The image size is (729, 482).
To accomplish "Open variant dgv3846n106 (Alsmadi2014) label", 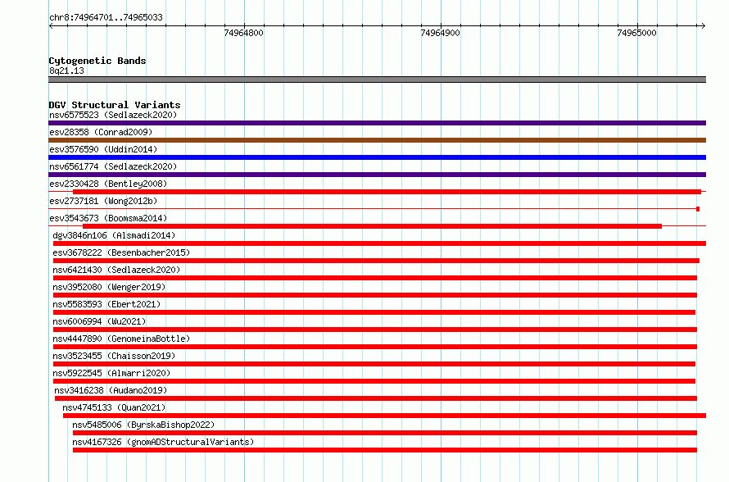I will (x=114, y=235).
